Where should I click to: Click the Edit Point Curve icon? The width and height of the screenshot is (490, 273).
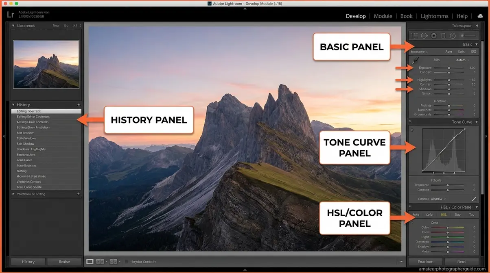coord(475,199)
